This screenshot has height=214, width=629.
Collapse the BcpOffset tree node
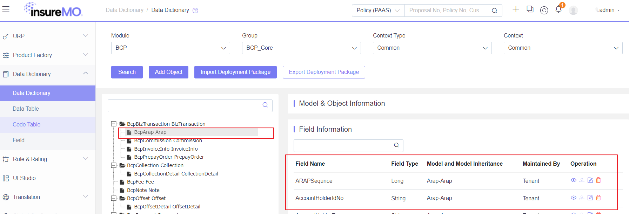[114, 198]
